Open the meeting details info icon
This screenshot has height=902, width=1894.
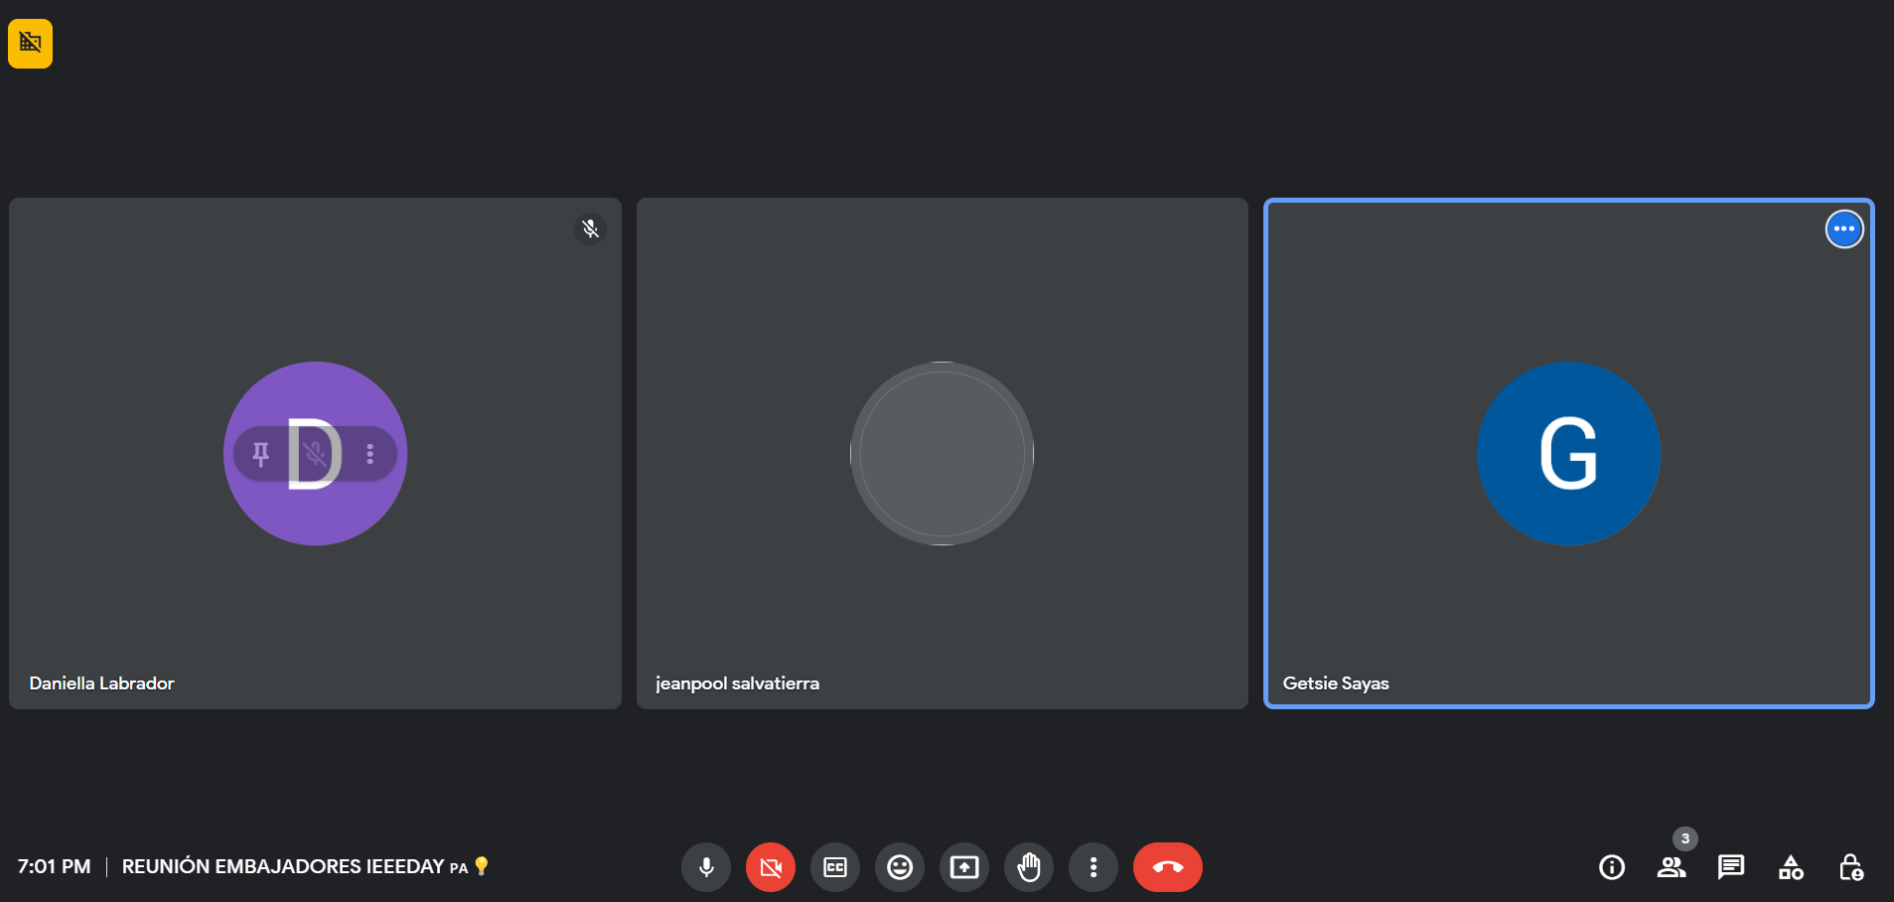coord(1612,867)
